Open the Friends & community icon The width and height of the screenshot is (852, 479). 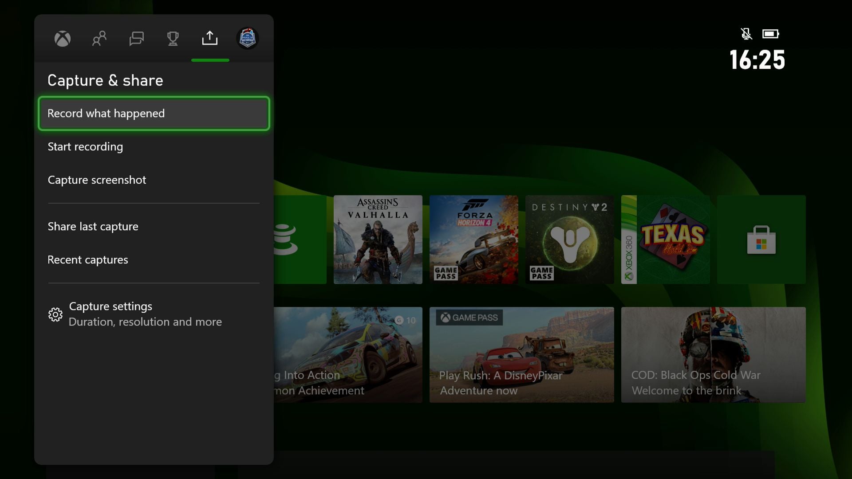[99, 38]
